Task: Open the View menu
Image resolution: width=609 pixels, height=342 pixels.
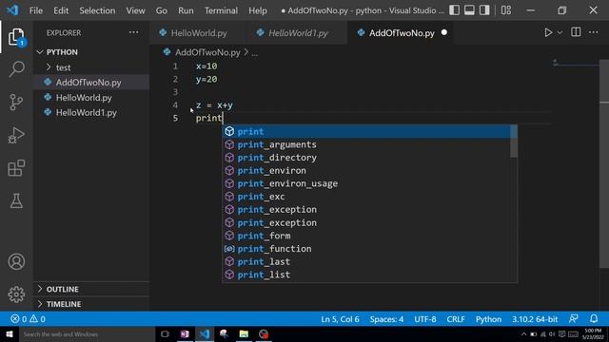Action: tap(135, 10)
